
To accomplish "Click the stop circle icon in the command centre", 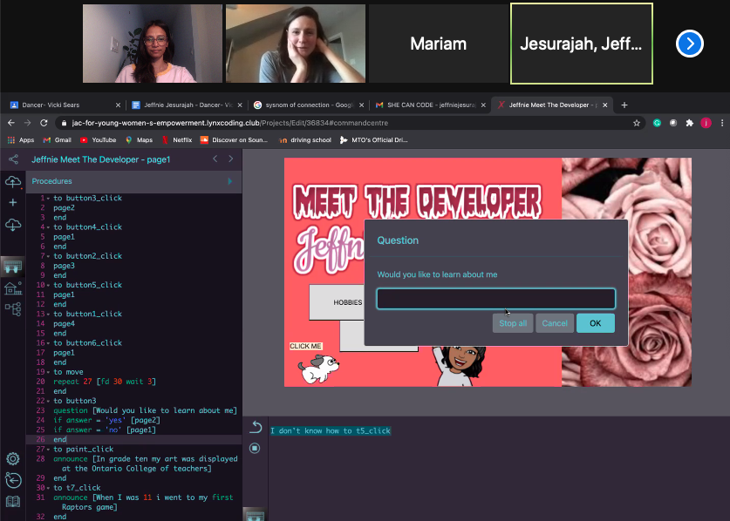I will [x=253, y=448].
